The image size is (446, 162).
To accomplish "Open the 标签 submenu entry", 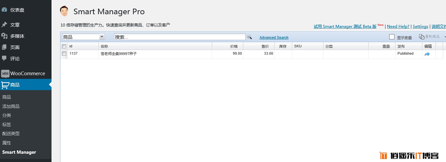I will [7, 125].
